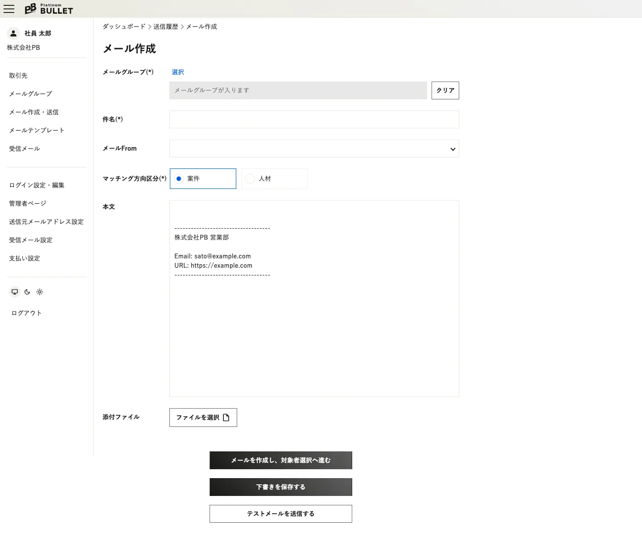
Task: Select the 人材 radio button
Action: pos(250,179)
